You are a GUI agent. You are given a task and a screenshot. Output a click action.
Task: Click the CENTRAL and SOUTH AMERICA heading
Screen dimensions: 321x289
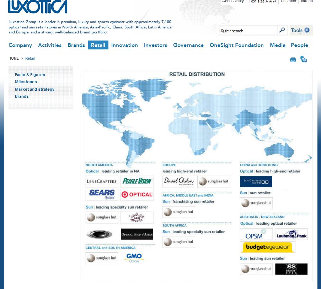(111, 248)
